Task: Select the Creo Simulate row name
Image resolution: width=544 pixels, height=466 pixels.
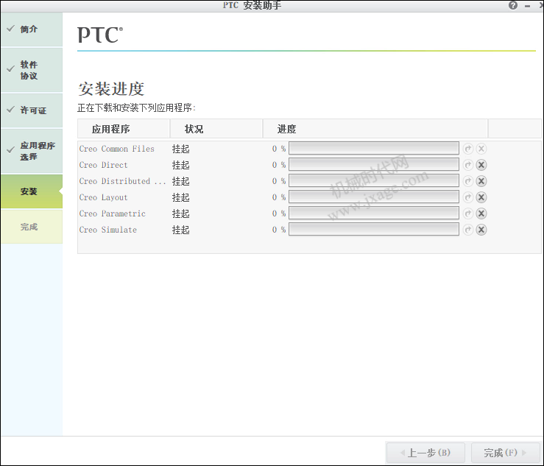Action: [108, 230]
